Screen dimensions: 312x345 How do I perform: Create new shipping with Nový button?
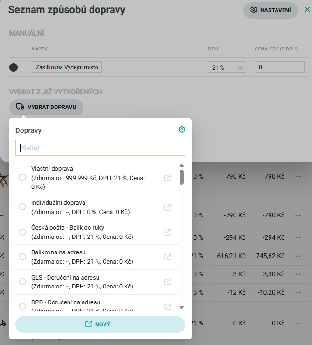tap(100, 324)
